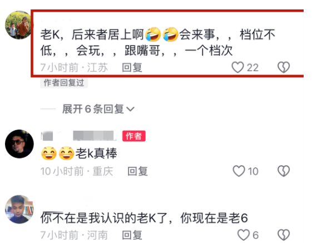Open the flower-field avatar profile
Image resolution: width=327 pixels, height=243 pixels.
point(19,25)
